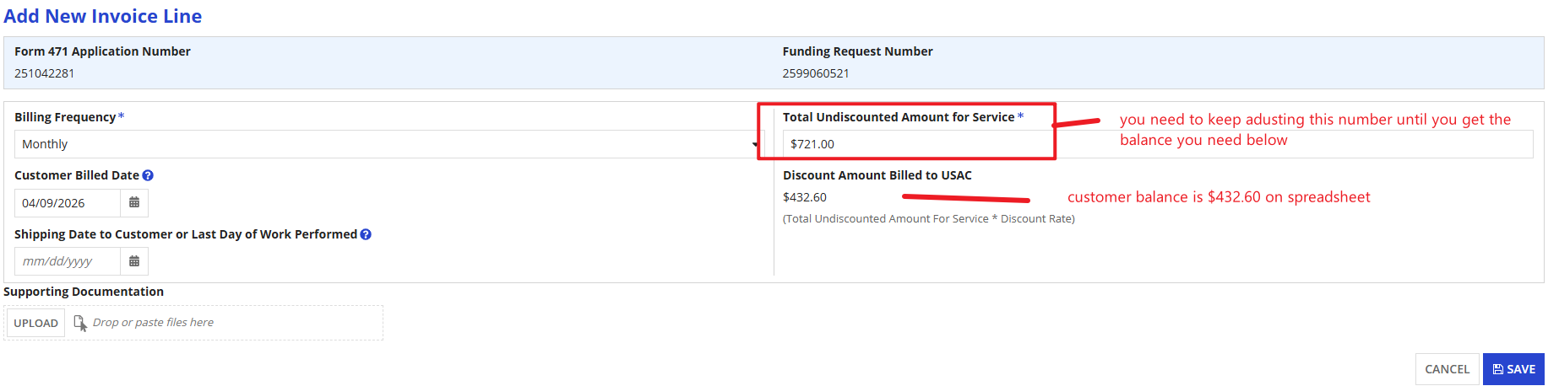Save the invoice line
The width and height of the screenshot is (1559, 386).
pyautogui.click(x=1513, y=369)
